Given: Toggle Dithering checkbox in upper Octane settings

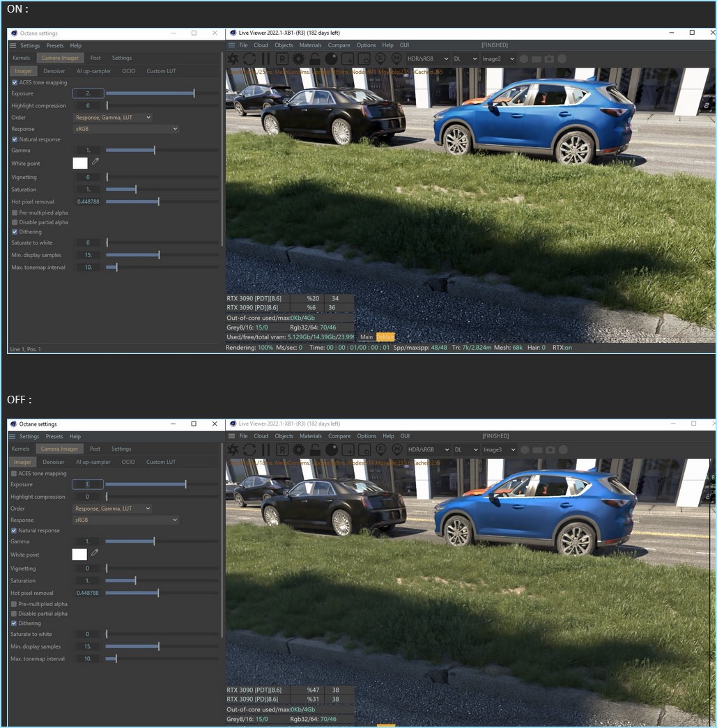Looking at the screenshot, I should click(15, 232).
